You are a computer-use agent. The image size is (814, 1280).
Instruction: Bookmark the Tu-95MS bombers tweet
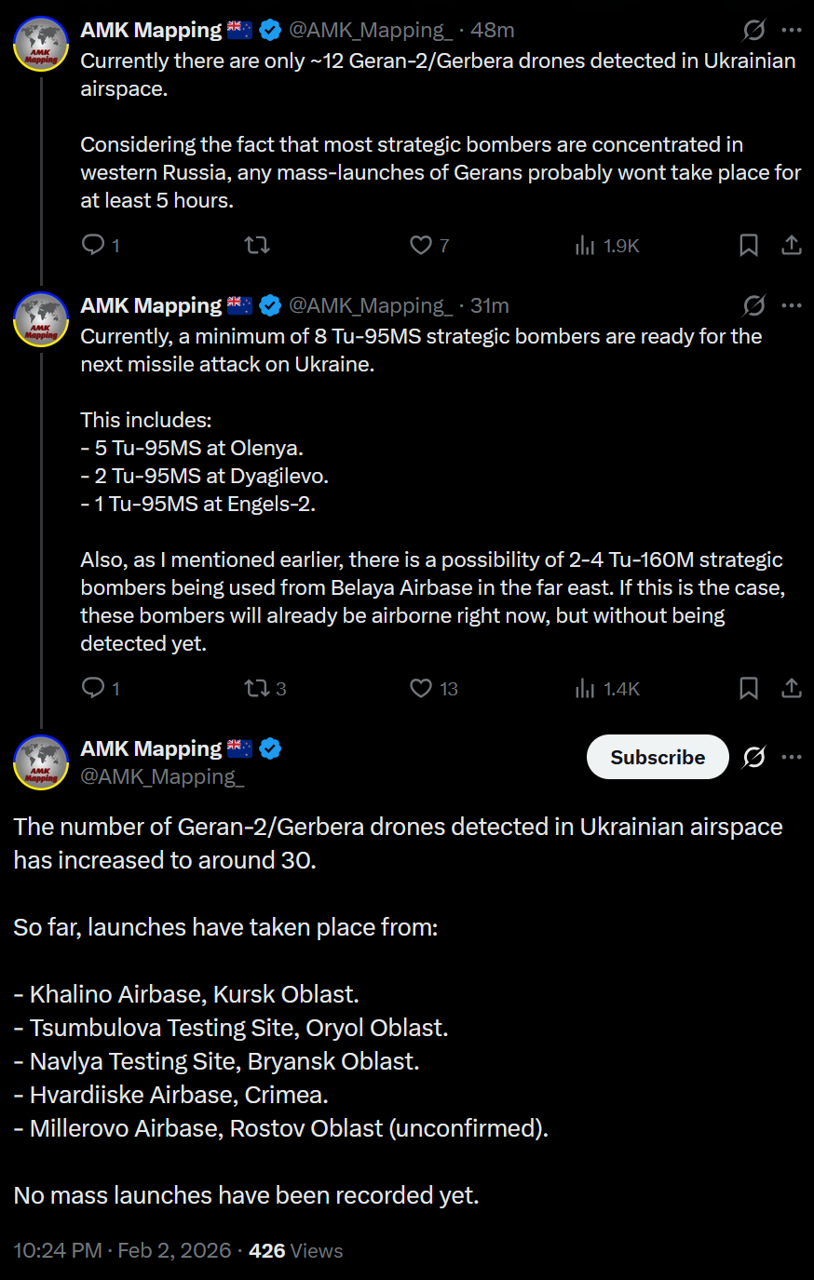(749, 688)
